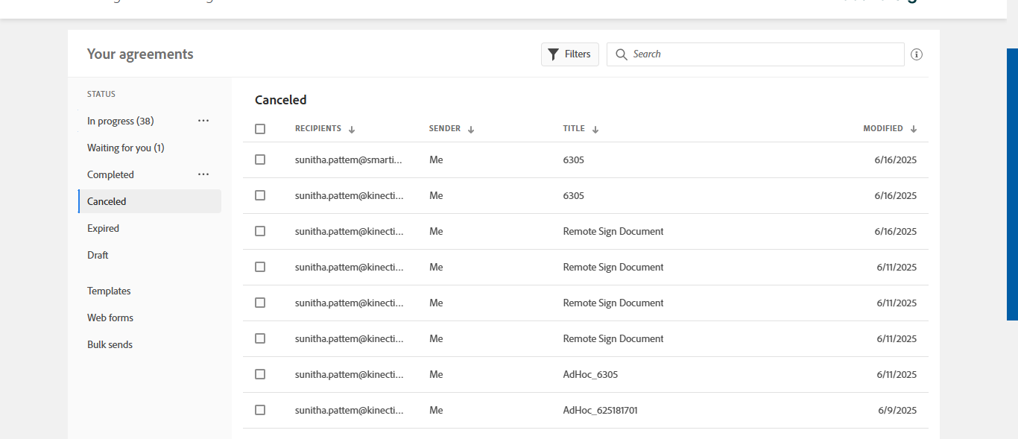Focus the agreements Search field

(764, 54)
